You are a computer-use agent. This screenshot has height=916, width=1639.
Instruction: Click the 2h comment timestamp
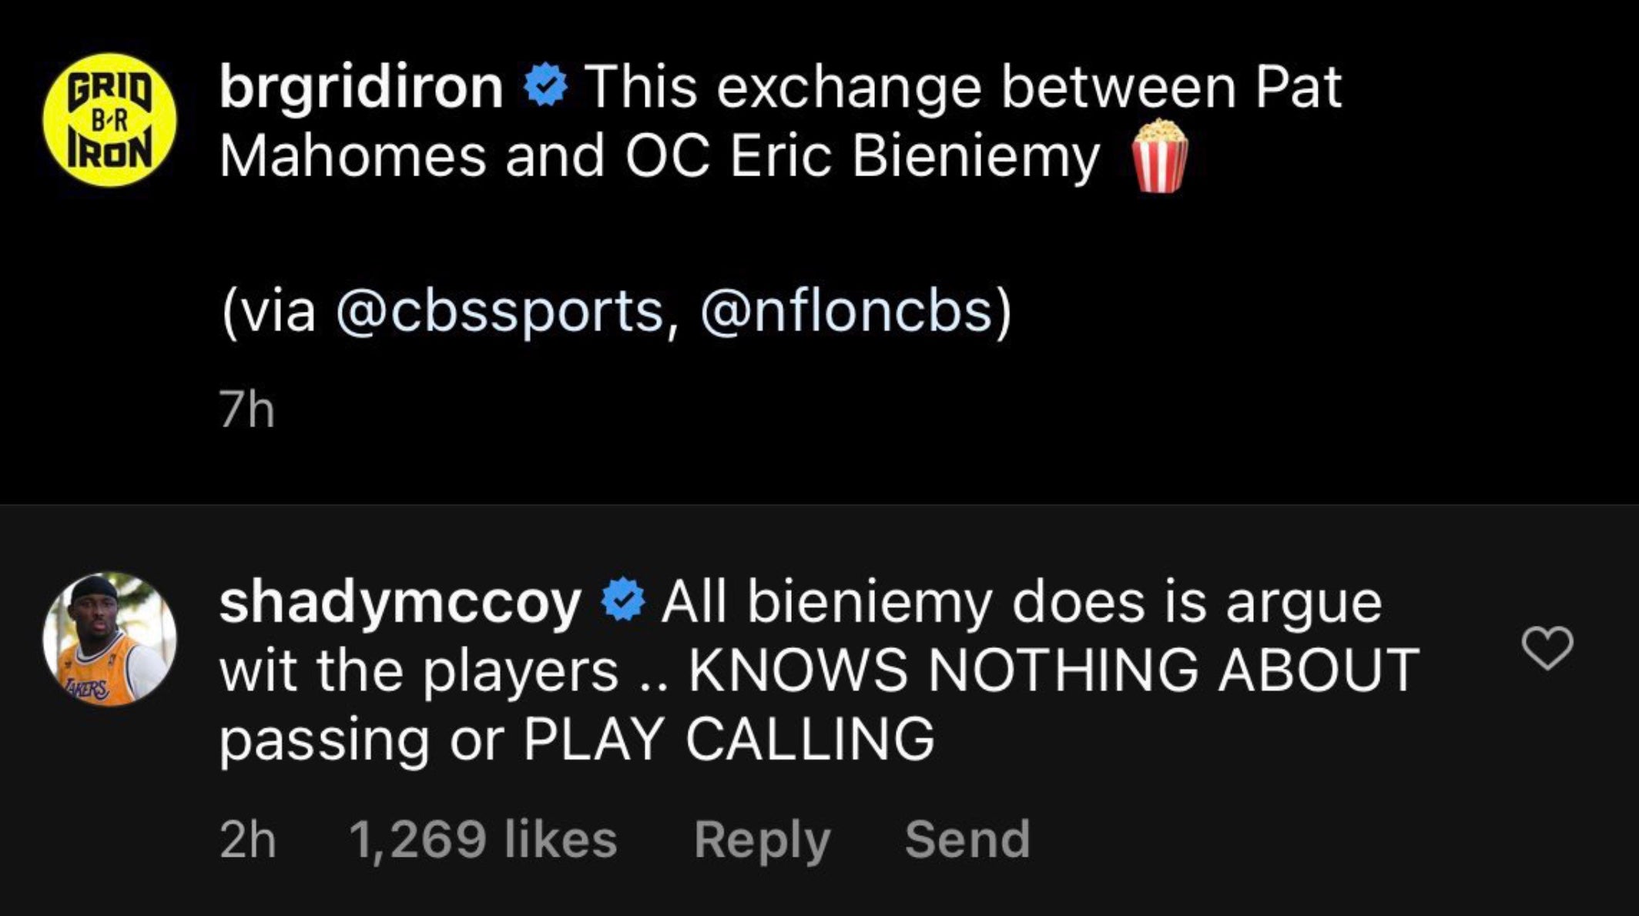tap(247, 839)
